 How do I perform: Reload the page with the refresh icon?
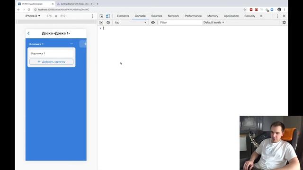(29, 9)
